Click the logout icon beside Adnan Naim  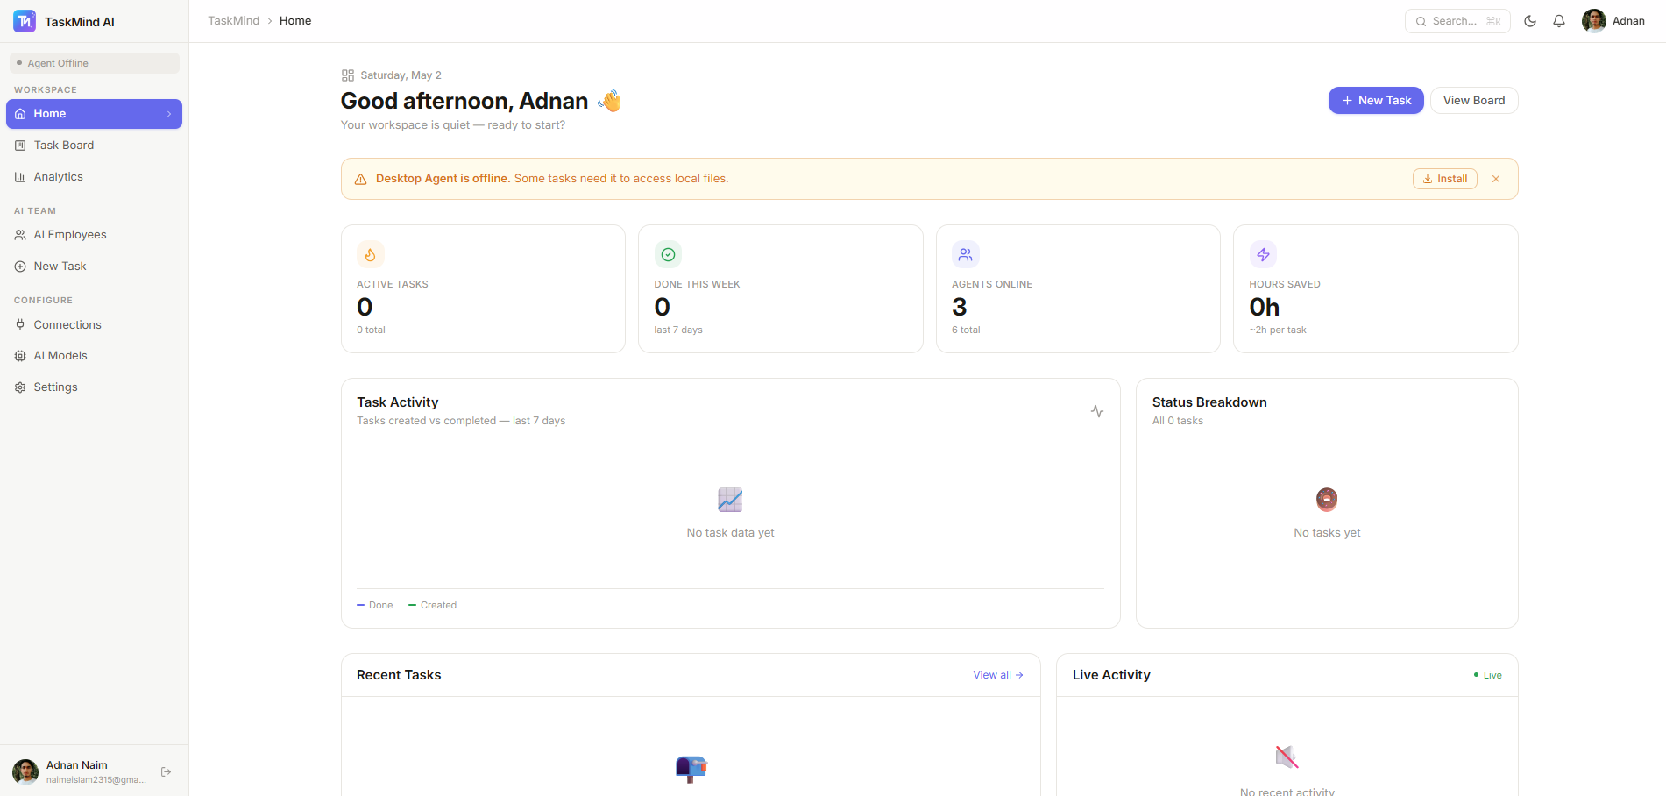(167, 771)
